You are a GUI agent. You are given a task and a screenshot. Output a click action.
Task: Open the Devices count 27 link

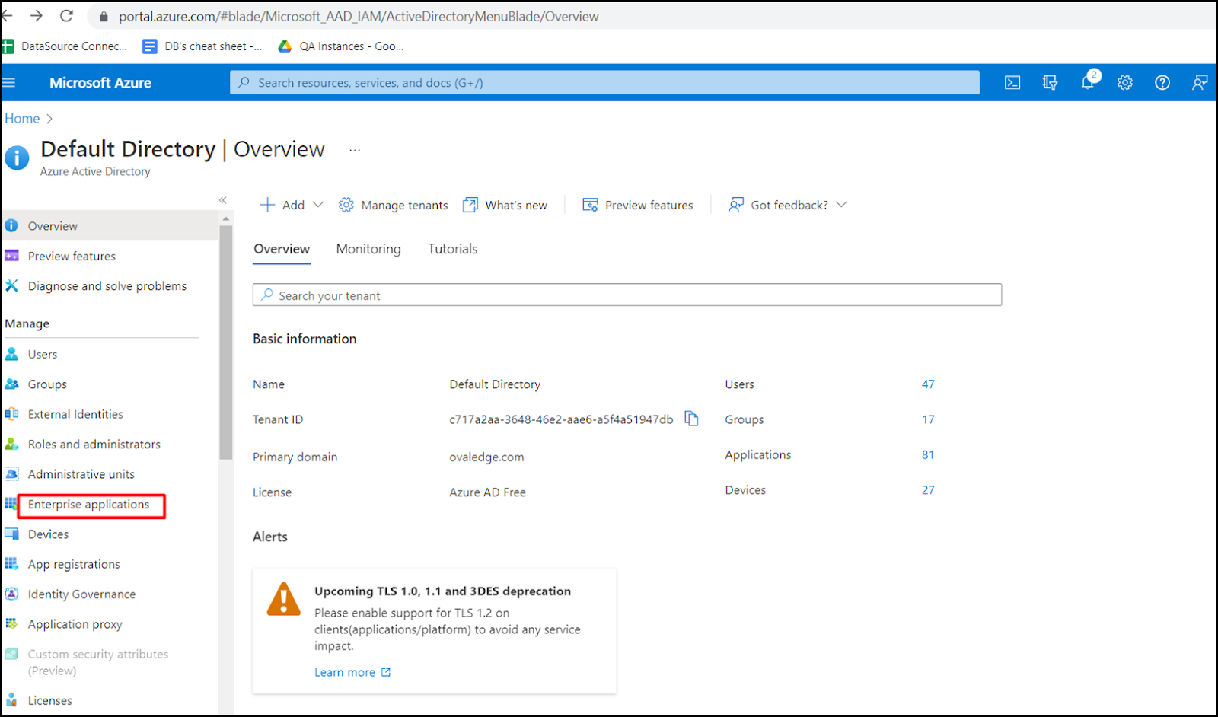click(x=928, y=490)
